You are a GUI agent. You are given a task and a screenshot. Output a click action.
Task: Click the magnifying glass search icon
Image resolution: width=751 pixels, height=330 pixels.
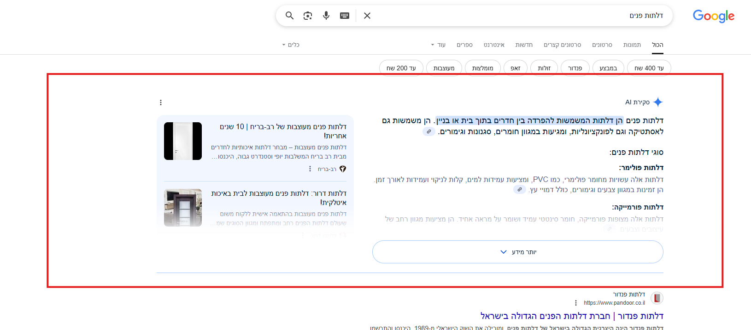tap(289, 16)
